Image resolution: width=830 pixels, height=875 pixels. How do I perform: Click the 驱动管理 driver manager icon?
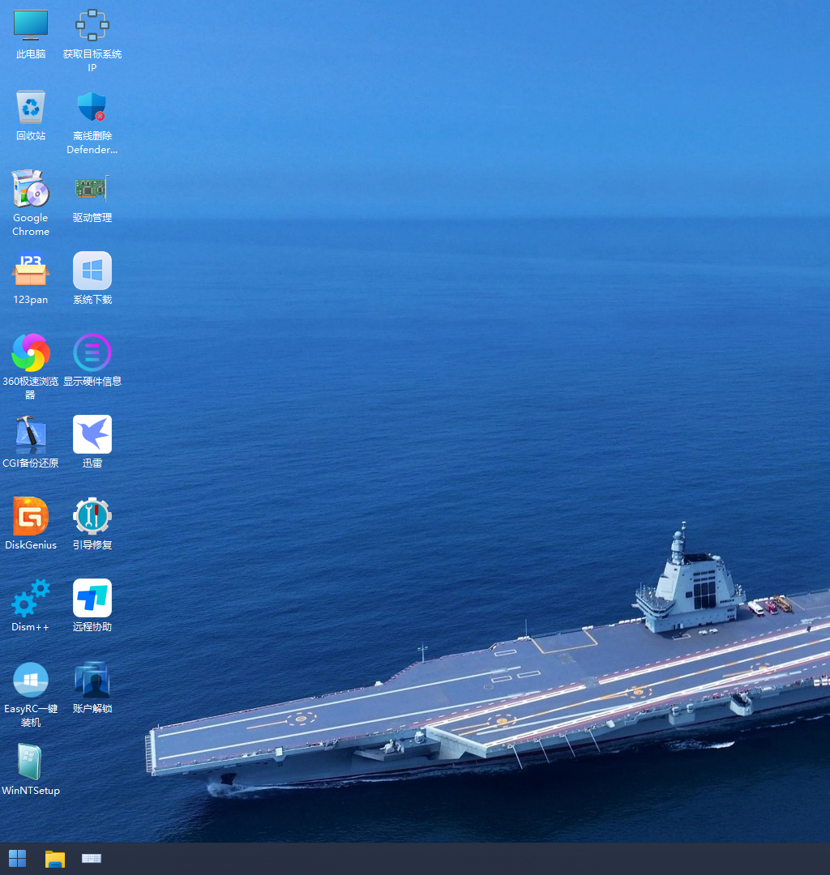click(x=92, y=190)
